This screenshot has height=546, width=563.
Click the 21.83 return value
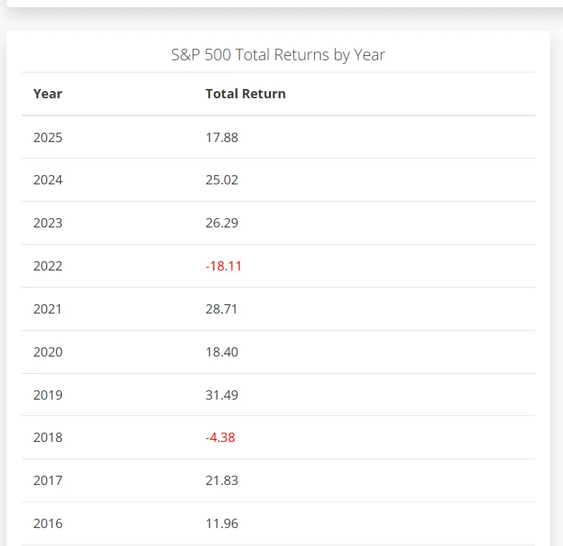(222, 481)
